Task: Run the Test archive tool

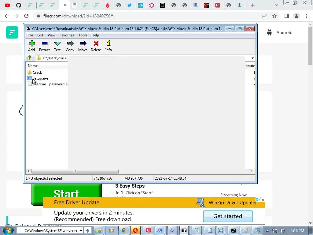Action: tap(57, 46)
